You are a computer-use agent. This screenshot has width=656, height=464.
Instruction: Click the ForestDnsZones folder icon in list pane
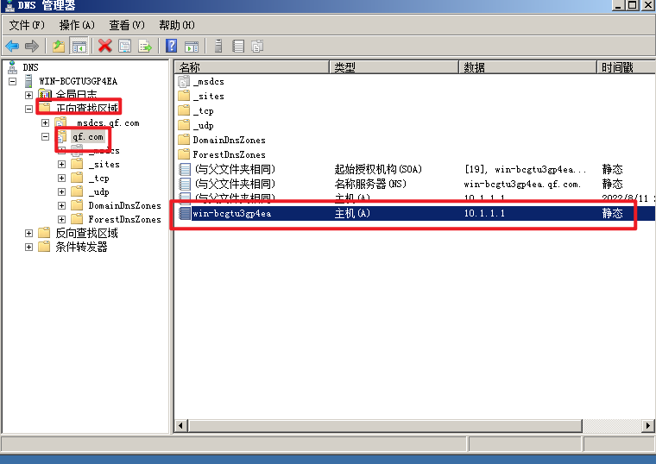(184, 154)
